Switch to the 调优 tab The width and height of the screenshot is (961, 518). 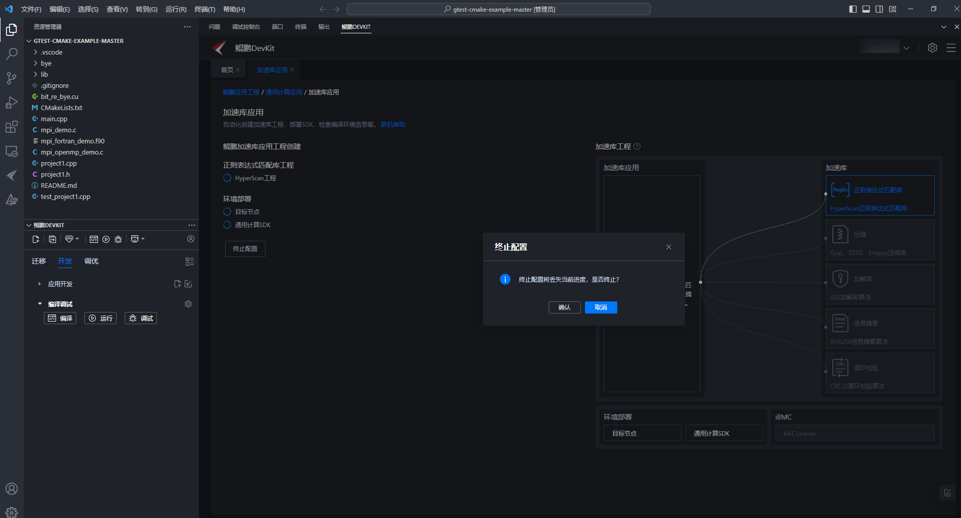click(x=91, y=261)
